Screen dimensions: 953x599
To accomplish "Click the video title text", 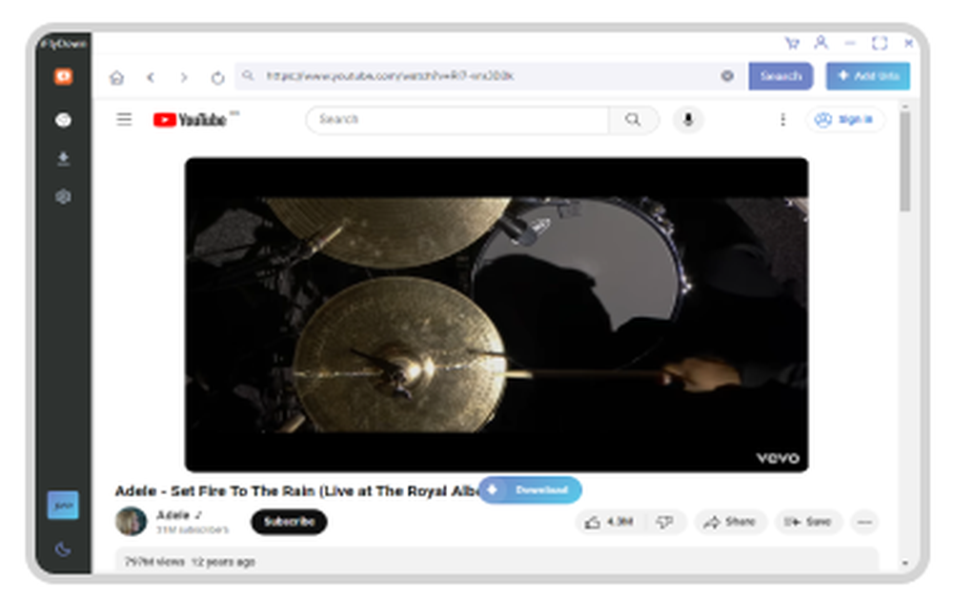I will (x=297, y=490).
